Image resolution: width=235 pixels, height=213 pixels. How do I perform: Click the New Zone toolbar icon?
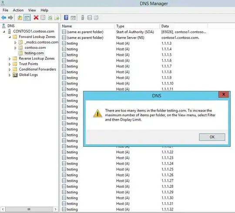tap(90, 18)
